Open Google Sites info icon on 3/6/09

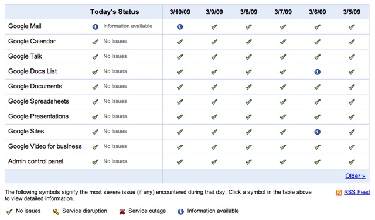(317, 132)
